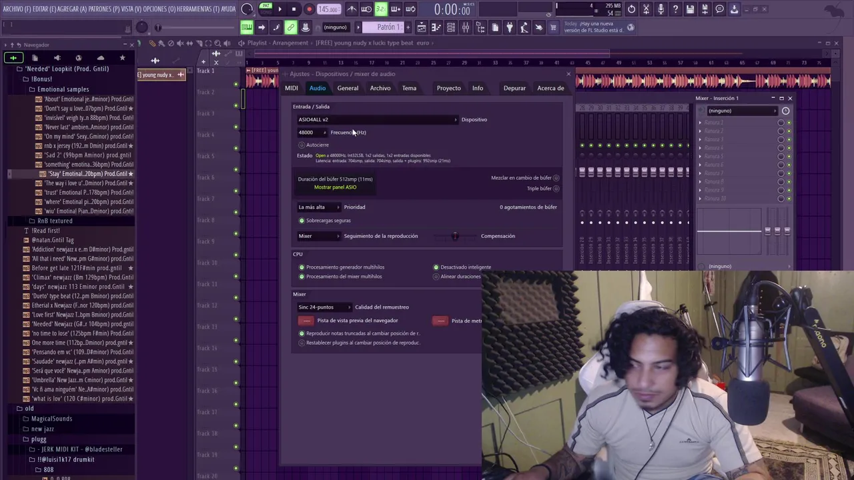Click the chat bubble icon in top toolbar
The height and width of the screenshot is (480, 854).
(719, 9)
